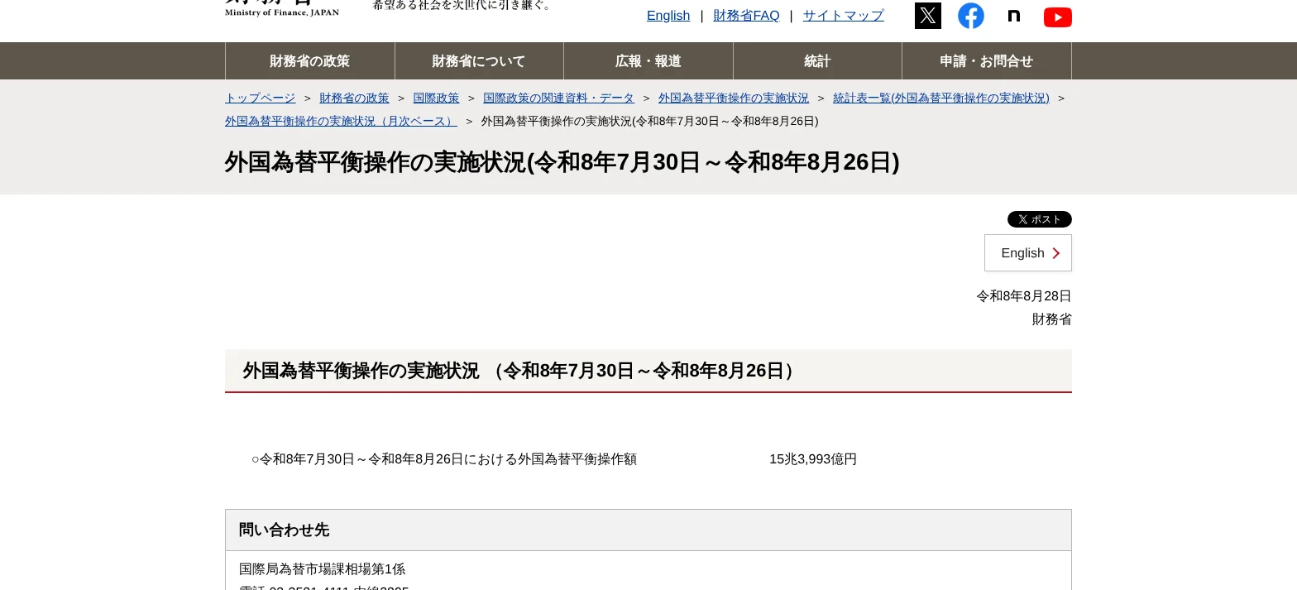Click the 国際政策 breadcrumb link

[436, 98]
